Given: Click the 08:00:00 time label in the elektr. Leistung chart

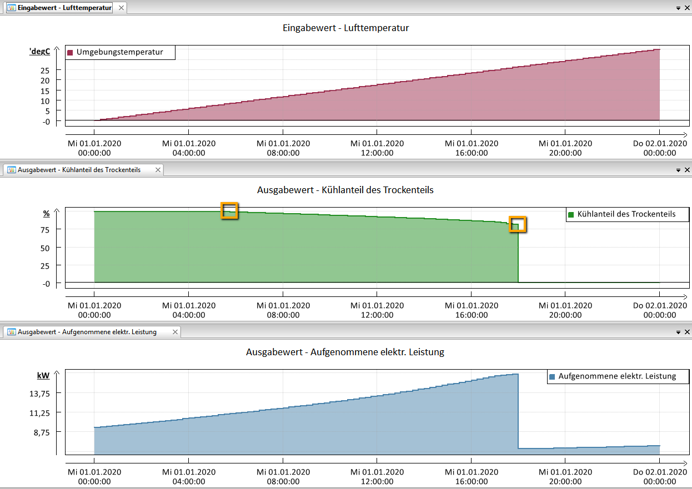Looking at the screenshot, I should [283, 482].
